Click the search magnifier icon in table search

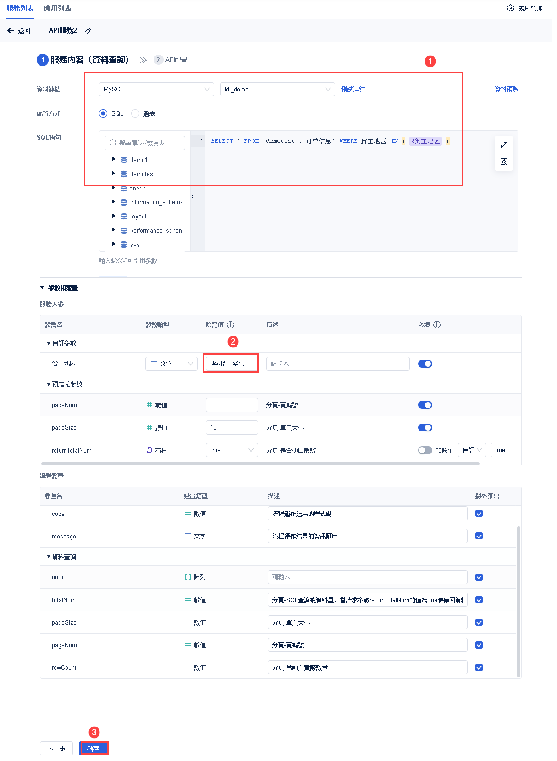tap(113, 143)
